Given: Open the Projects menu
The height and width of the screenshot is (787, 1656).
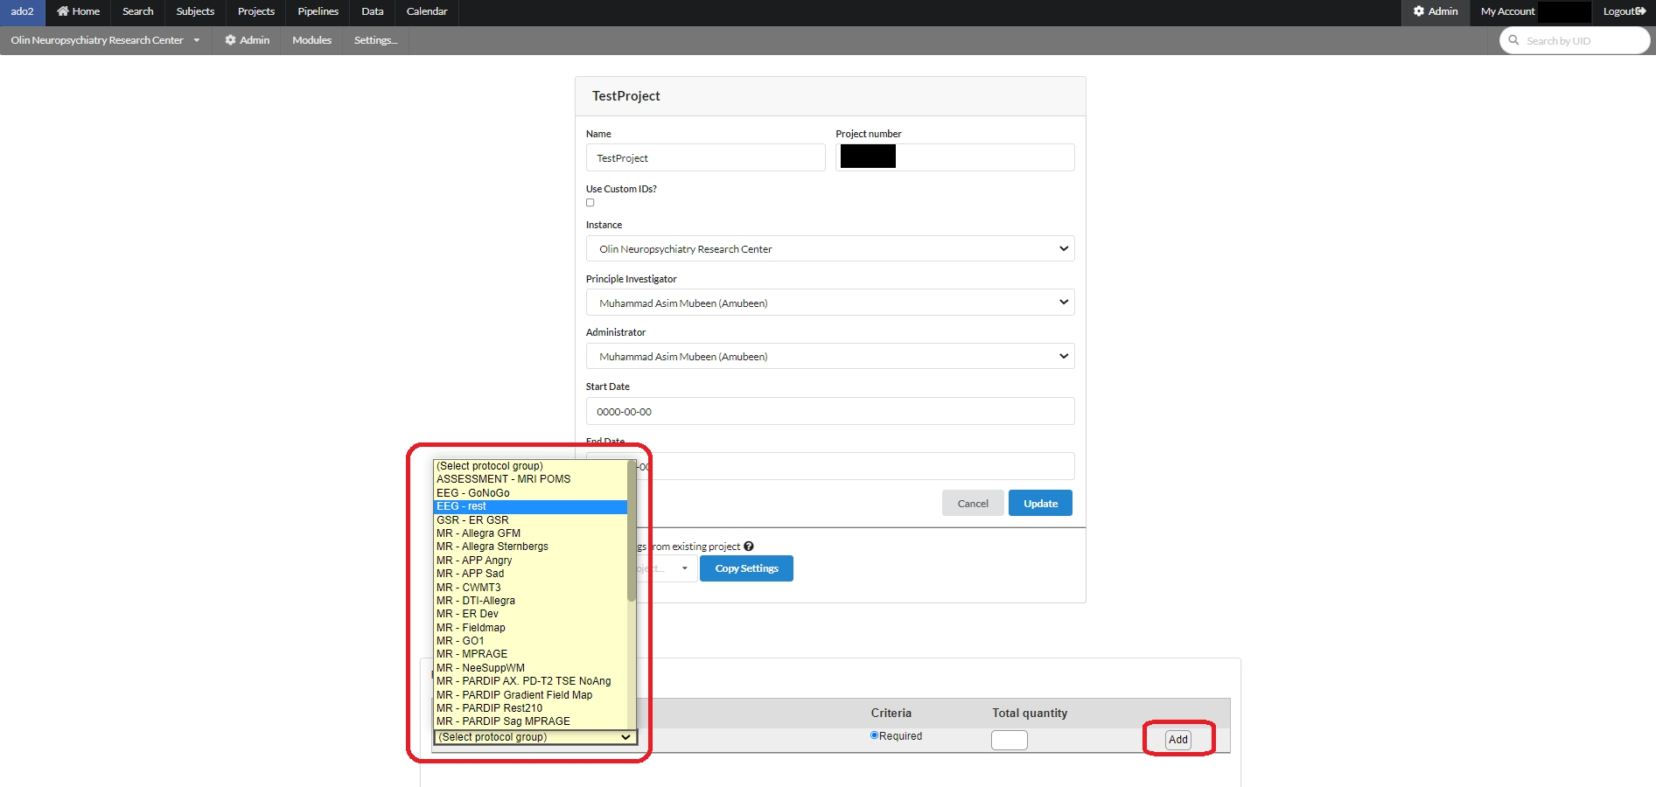Looking at the screenshot, I should click(255, 11).
